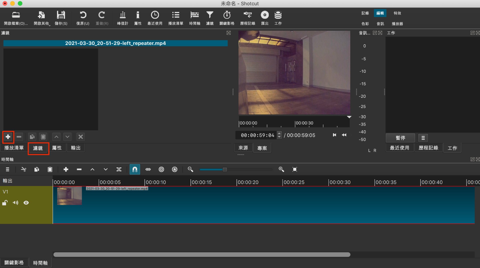The image size is (480, 268).
Task: Save the project with 儲存
Action: tap(61, 18)
